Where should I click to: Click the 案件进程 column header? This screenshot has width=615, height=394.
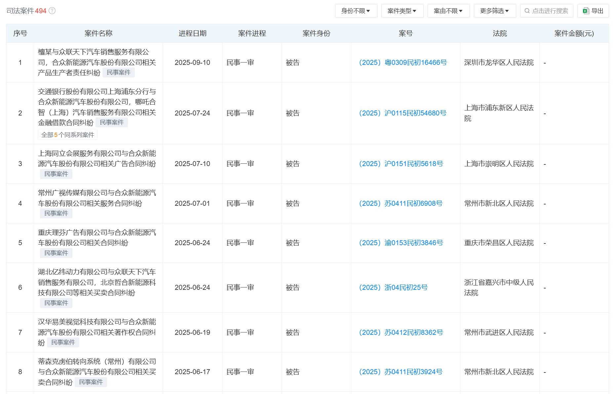[252, 33]
